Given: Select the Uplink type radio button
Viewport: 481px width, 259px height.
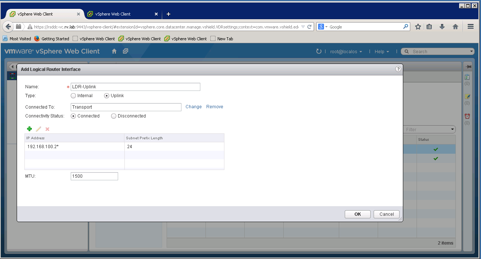Looking at the screenshot, I should (x=107, y=96).
